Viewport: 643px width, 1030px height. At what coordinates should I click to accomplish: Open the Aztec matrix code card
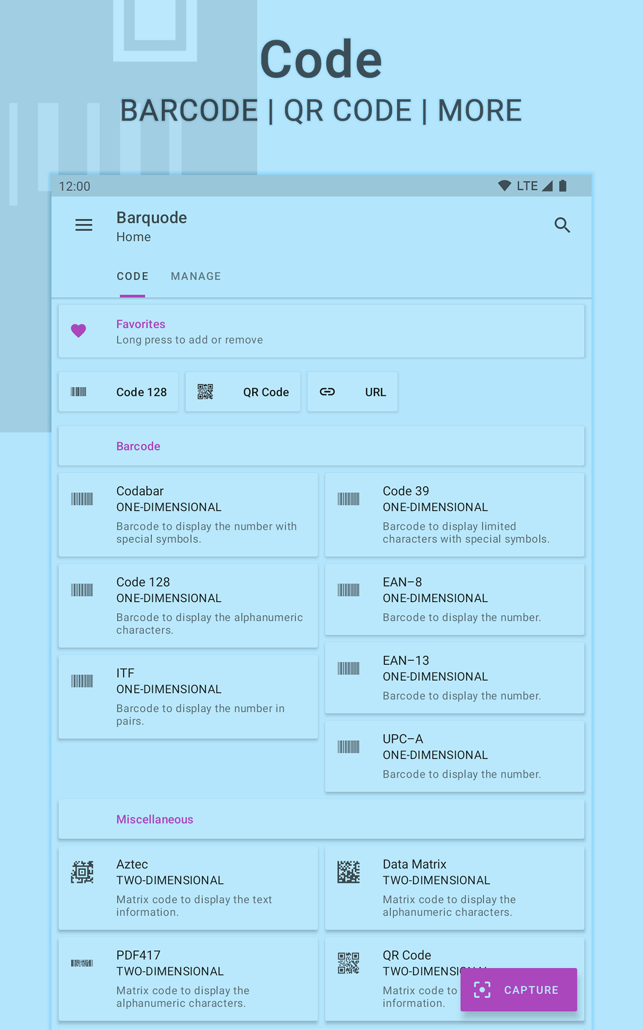tap(188, 888)
